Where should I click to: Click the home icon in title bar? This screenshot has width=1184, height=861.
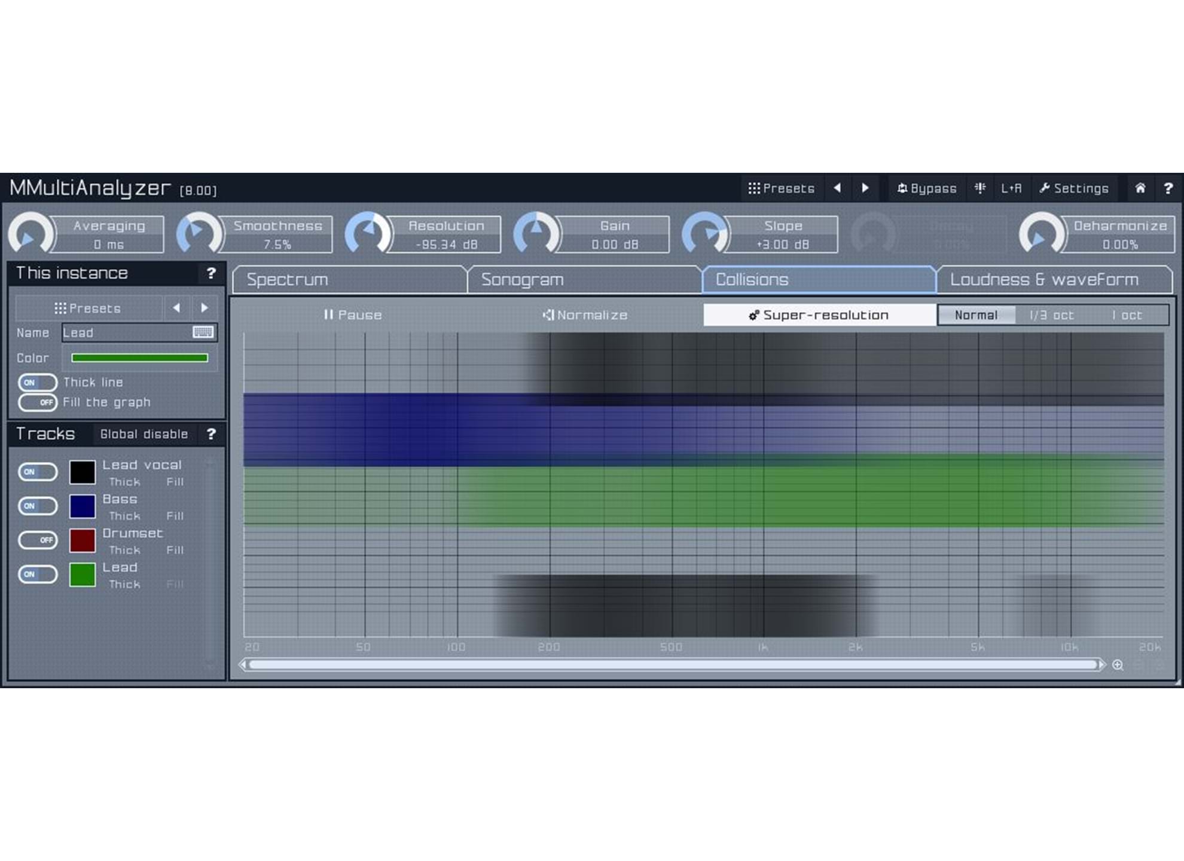pyautogui.click(x=1140, y=188)
